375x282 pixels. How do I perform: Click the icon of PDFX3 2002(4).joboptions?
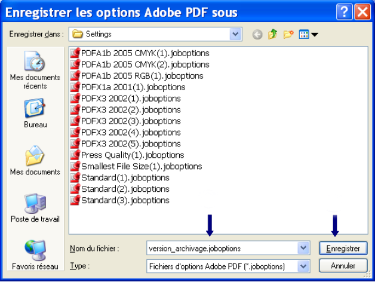(75, 132)
